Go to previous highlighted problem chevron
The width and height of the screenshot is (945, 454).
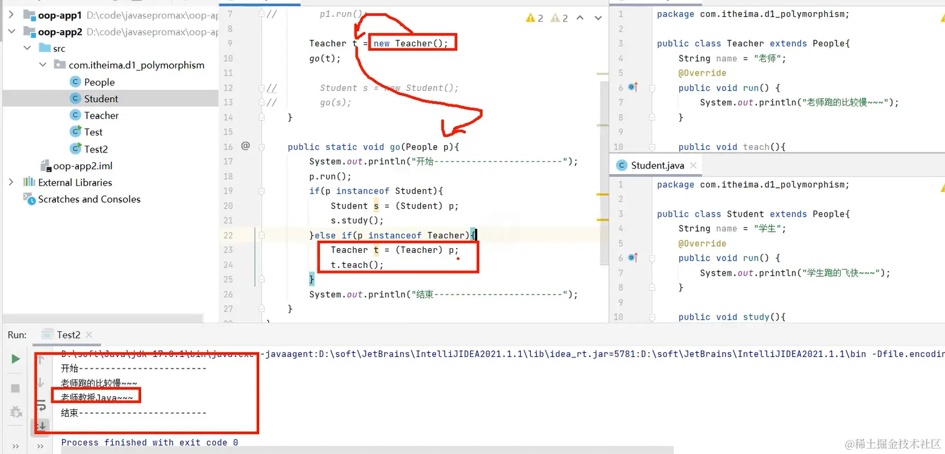(580, 18)
